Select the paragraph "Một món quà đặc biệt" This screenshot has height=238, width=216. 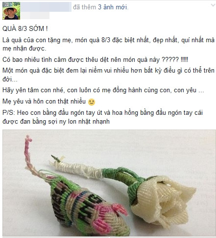point(108,75)
